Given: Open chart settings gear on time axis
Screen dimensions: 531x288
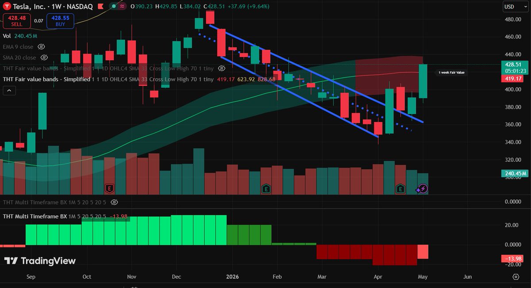Looking at the screenshot, I should pos(516,277).
